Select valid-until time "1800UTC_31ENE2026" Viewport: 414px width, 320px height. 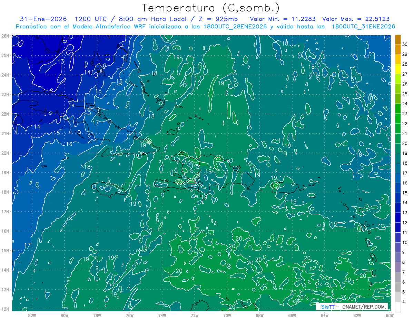pos(363,27)
